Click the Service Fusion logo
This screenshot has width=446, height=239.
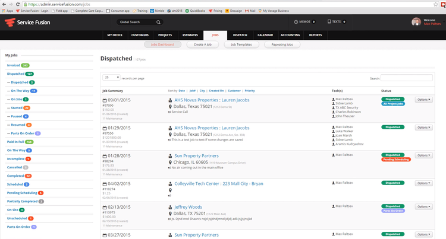pyautogui.click(x=28, y=23)
